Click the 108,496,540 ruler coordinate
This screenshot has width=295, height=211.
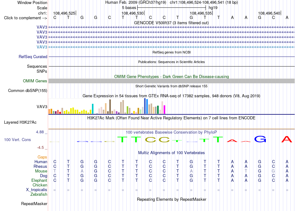(269, 13)
